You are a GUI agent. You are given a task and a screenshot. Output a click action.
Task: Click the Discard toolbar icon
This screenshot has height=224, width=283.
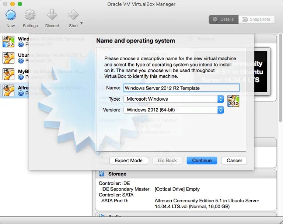52,15
